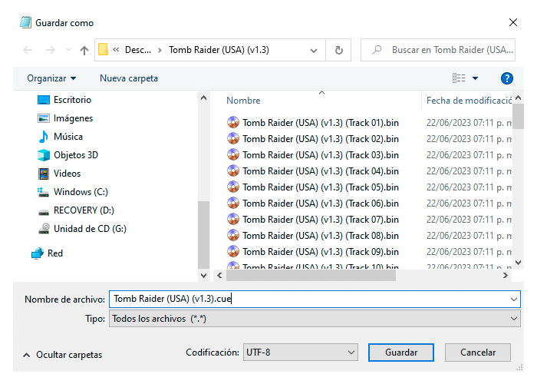Screen dimensions: 537x384
Task: Click the folder icon in address bar
Action: point(103,50)
